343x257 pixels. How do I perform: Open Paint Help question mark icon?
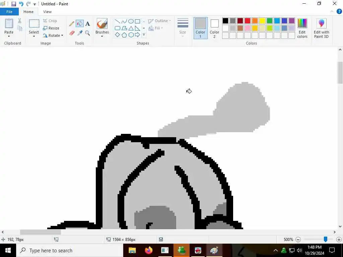click(339, 12)
